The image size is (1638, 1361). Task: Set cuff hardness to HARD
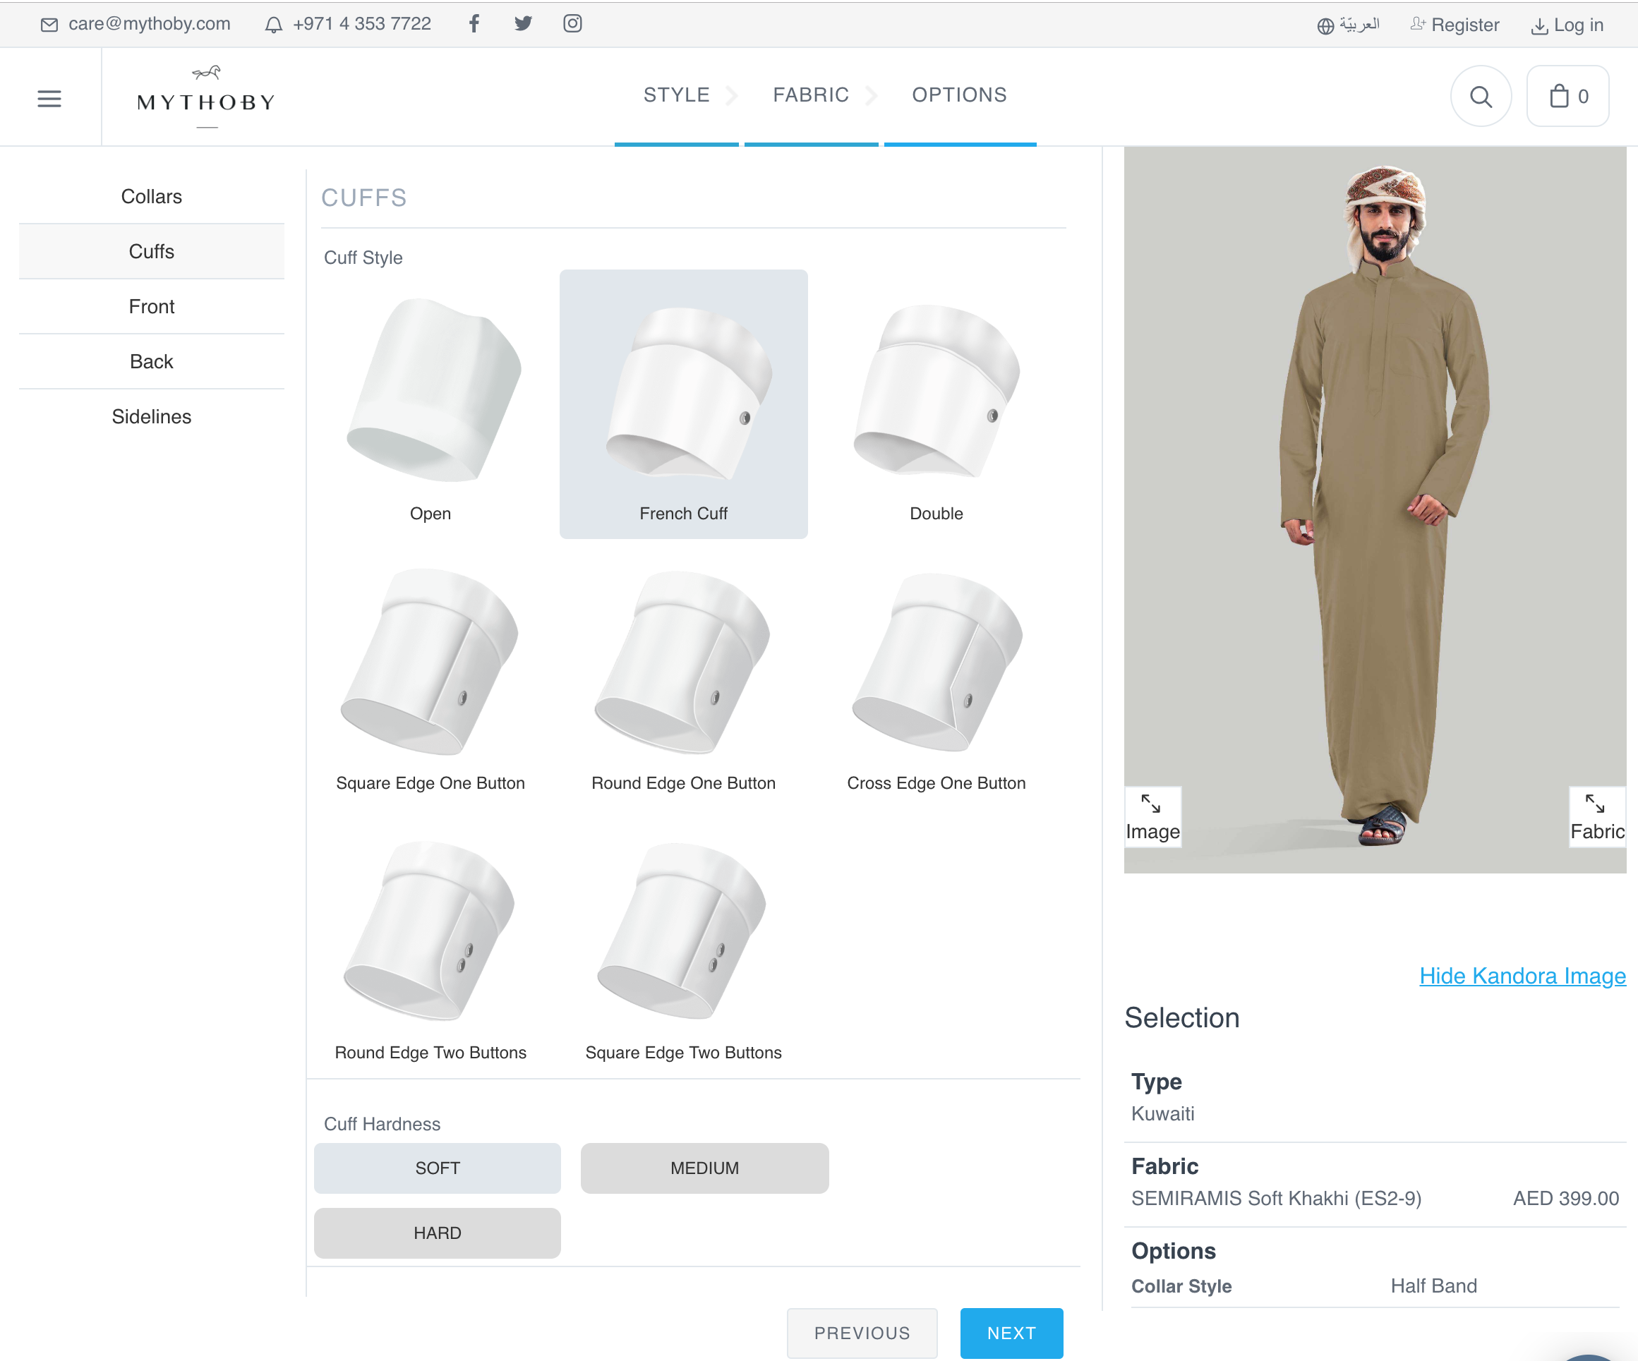click(x=438, y=1233)
